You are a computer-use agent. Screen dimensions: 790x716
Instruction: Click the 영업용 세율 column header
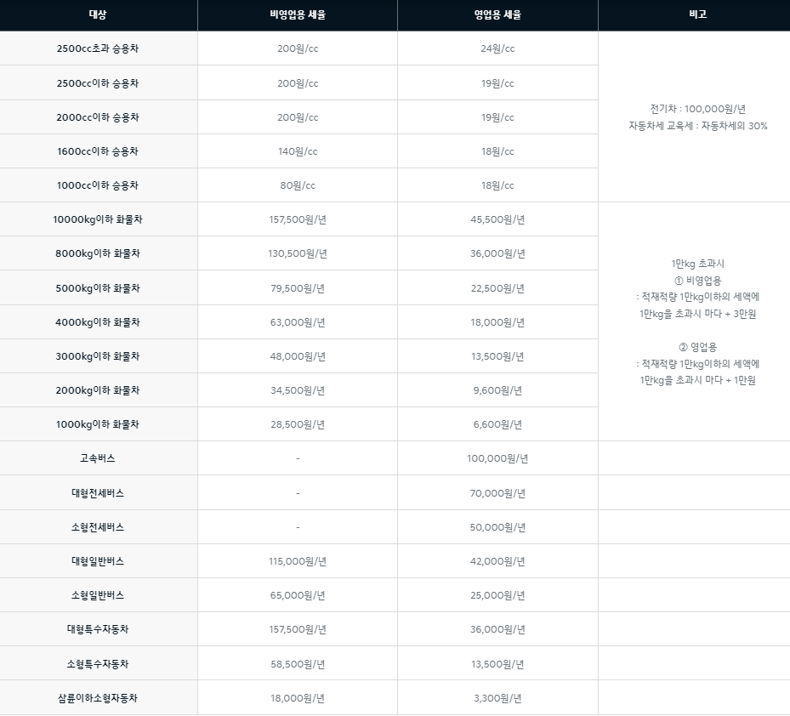tap(497, 14)
